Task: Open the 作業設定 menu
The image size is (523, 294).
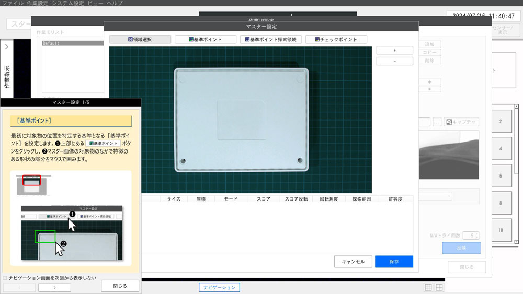Action: (37, 3)
